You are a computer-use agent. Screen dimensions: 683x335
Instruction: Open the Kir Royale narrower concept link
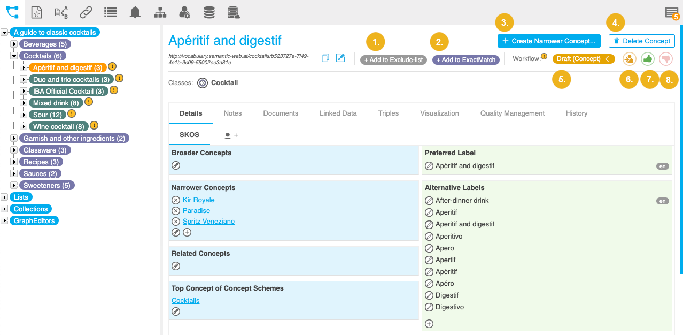tap(198, 200)
